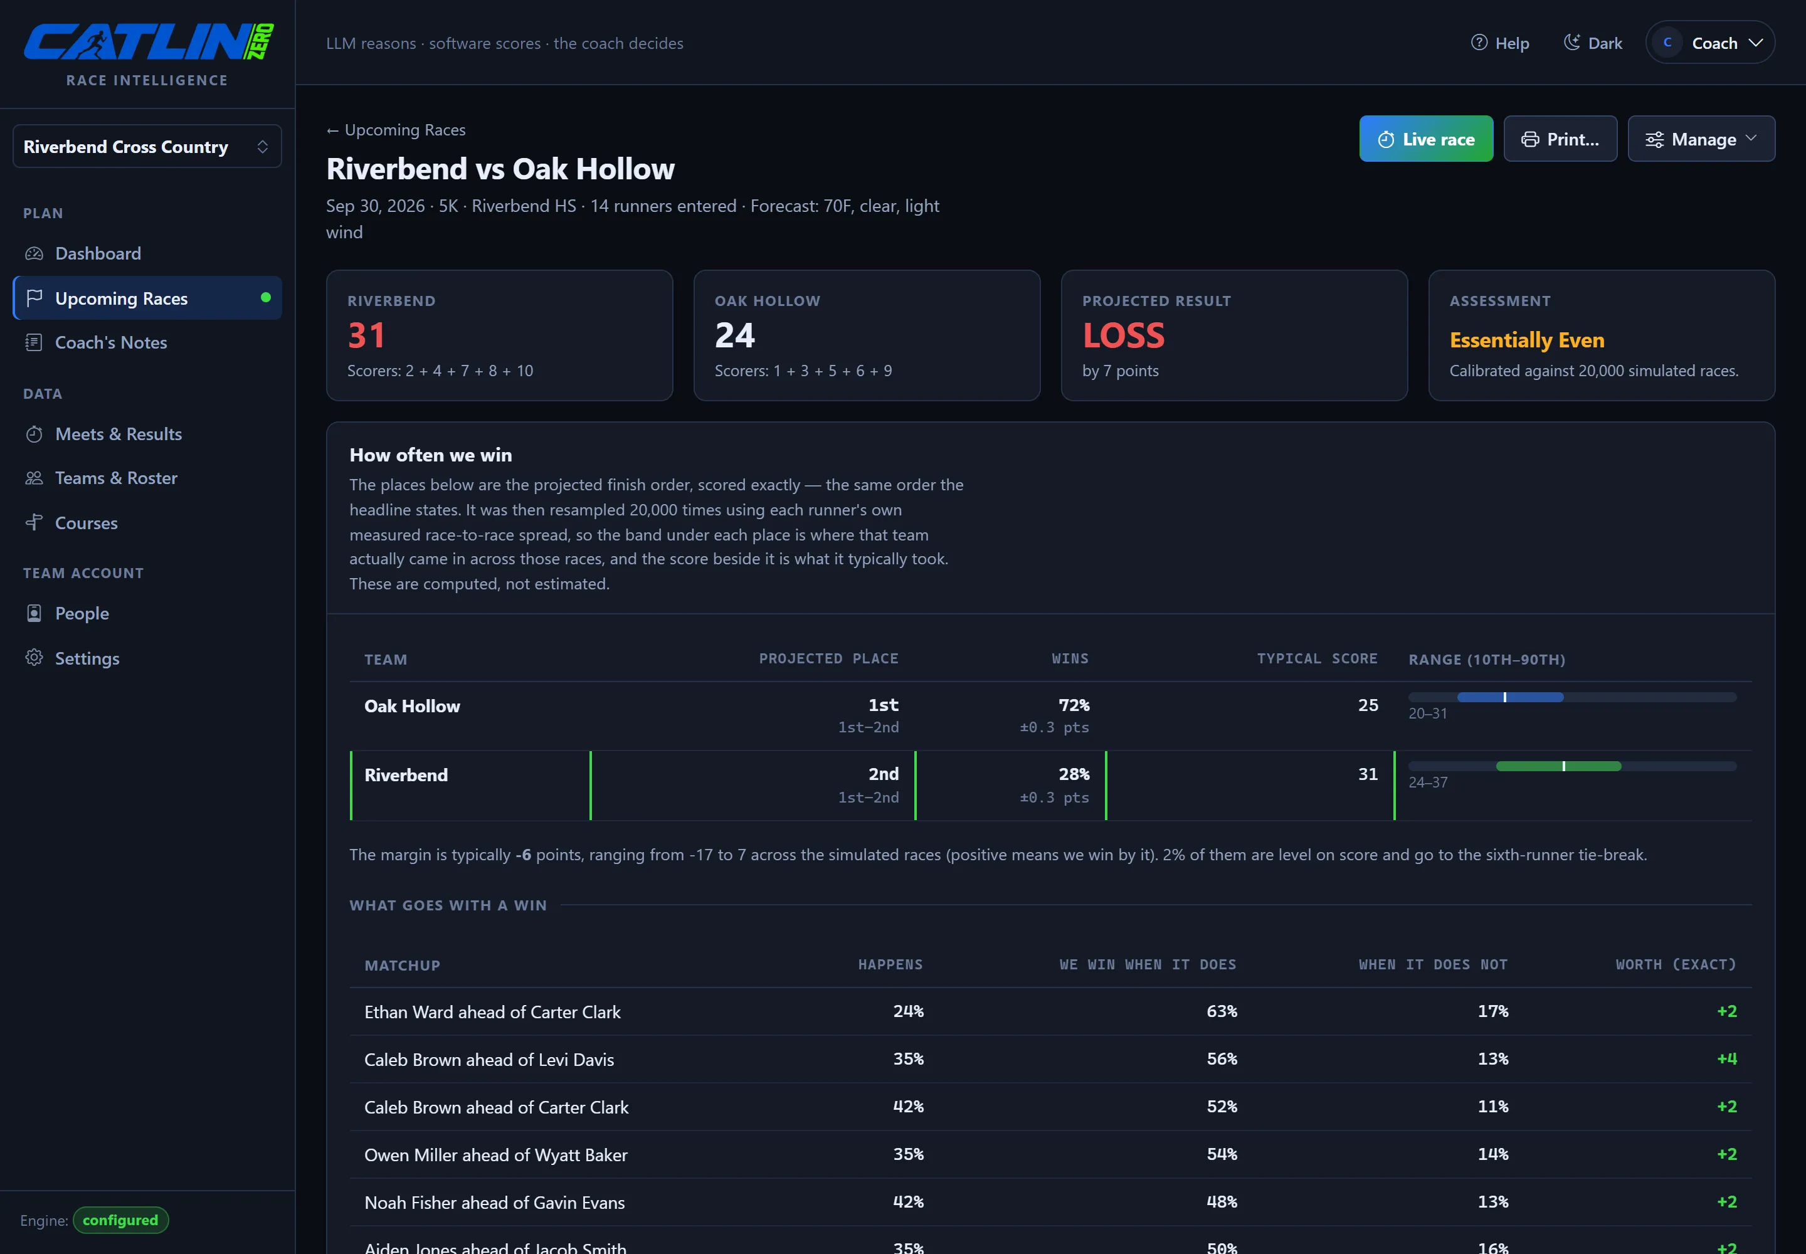Select row Noah Fisher ahead of Gavin Evans
The height and width of the screenshot is (1254, 1806).
1050,1202
